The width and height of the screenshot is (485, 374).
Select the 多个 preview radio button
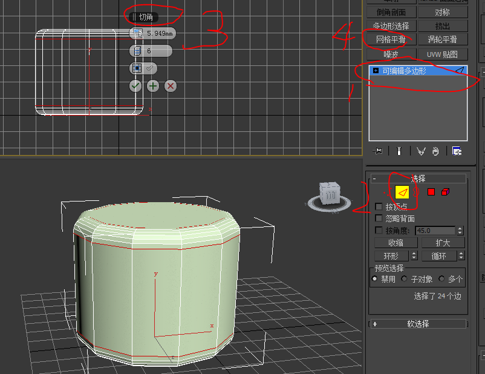(441, 278)
